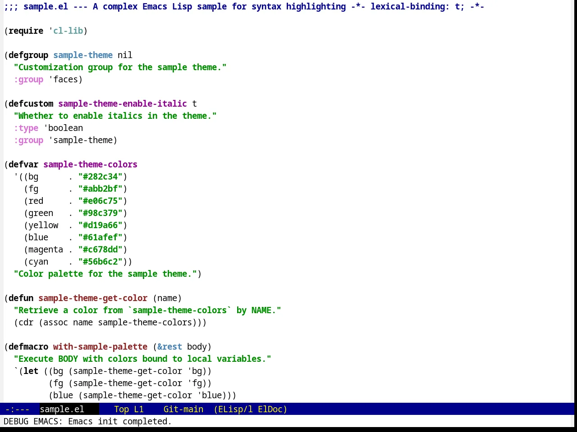This screenshot has height=432, width=577.
Task: Click the yellow key in color alist
Action: click(x=43, y=225)
